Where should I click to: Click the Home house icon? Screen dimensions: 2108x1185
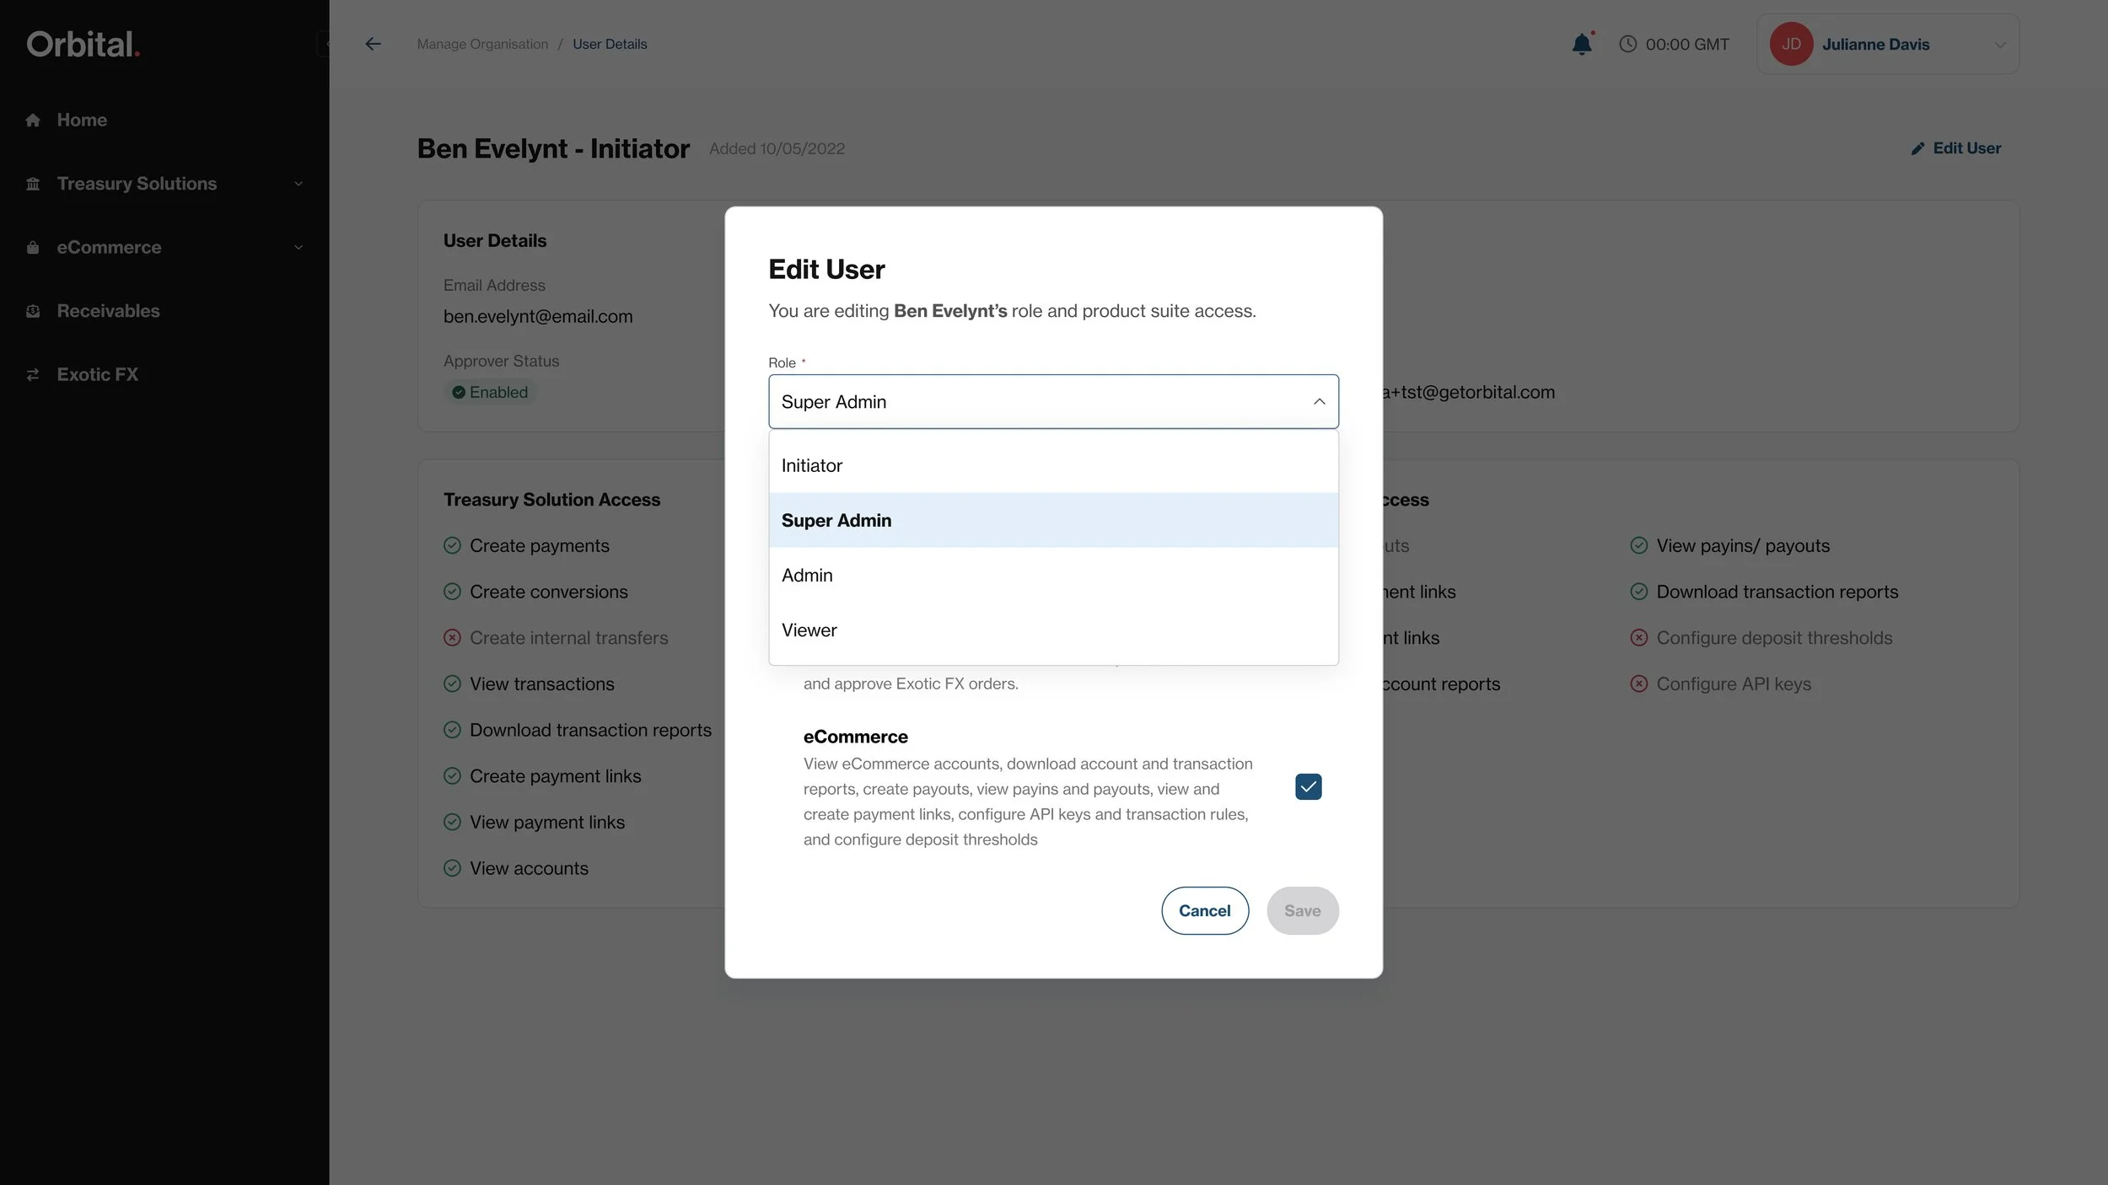point(33,121)
